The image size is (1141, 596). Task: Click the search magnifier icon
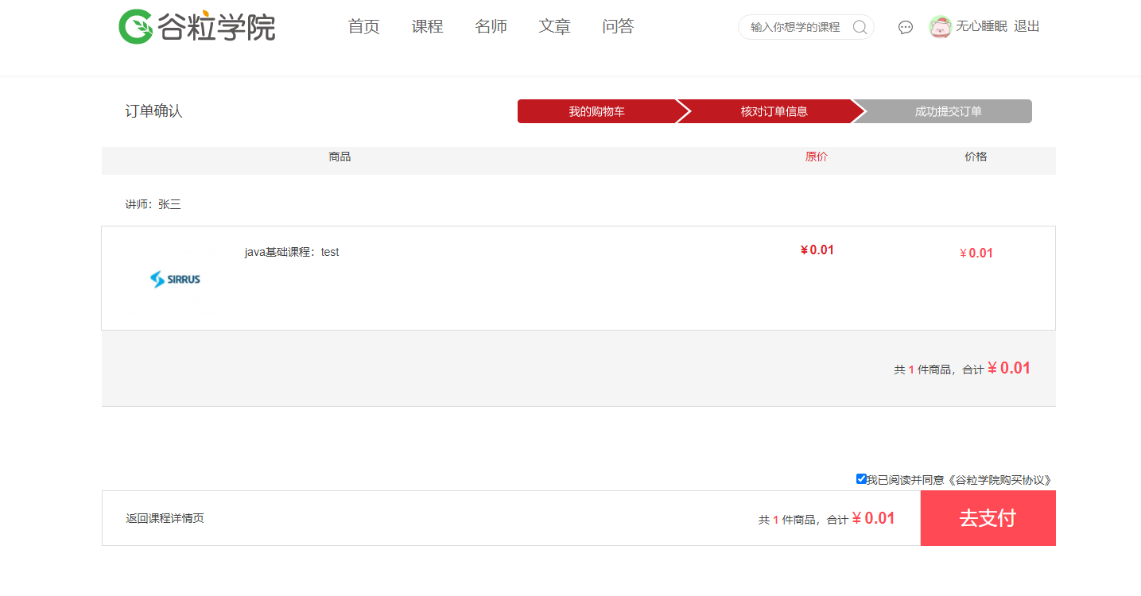[x=860, y=27]
